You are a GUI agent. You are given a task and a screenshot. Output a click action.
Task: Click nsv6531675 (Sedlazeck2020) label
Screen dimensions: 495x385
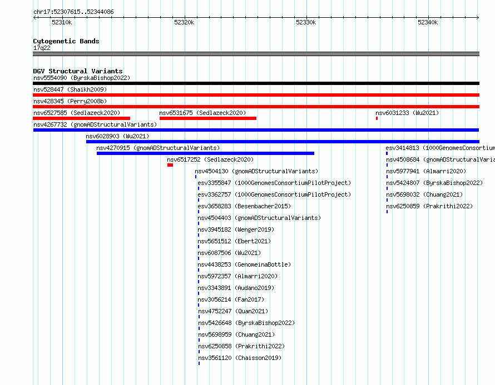[202, 113]
